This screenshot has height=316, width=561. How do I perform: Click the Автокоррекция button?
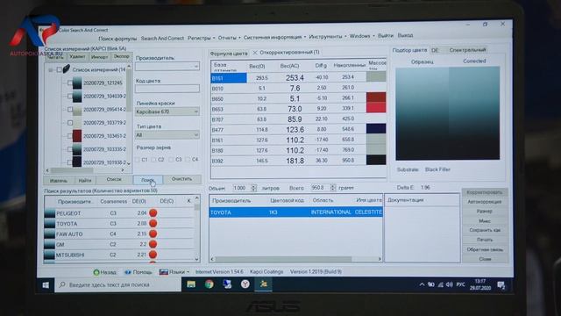485,202
